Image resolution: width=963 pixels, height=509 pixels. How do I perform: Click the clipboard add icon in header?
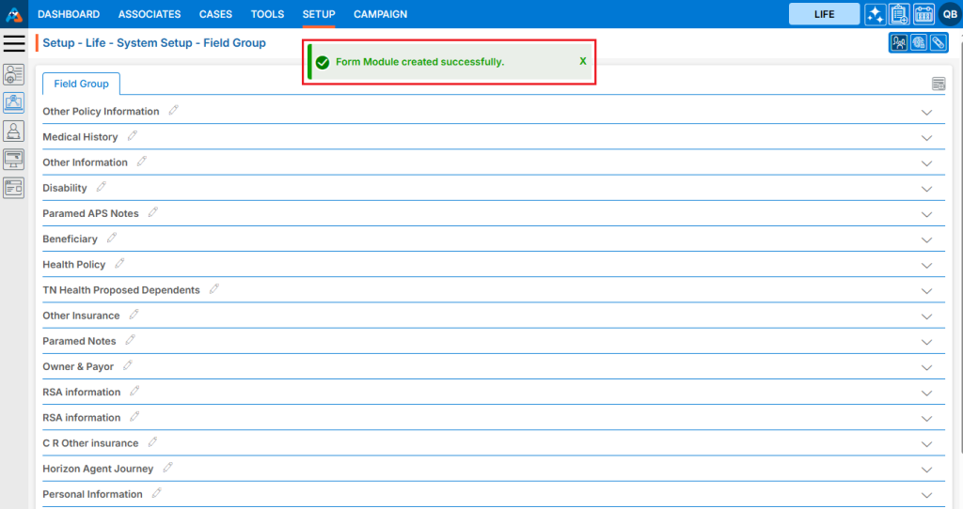point(899,14)
